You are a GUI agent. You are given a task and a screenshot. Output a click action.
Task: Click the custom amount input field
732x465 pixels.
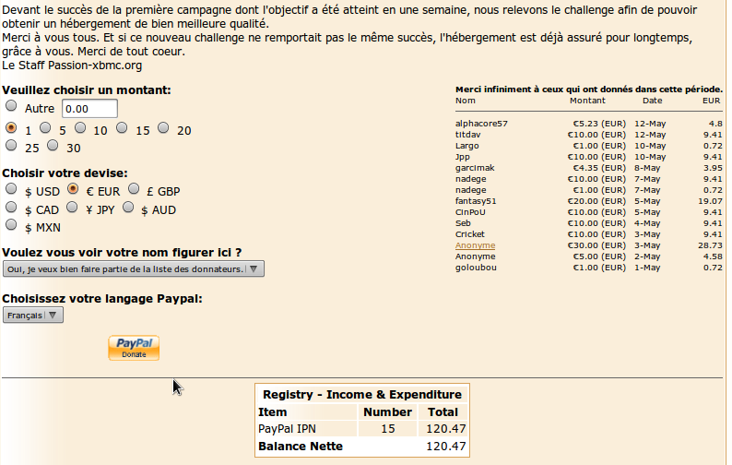89,108
